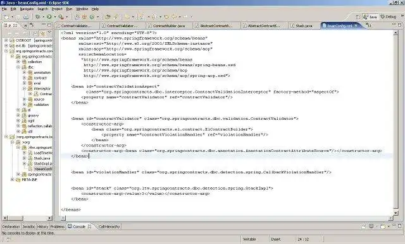The height and width of the screenshot is (244, 405).
Task: Open dropdown arrow next to External Tools
Action: pyautogui.click(x=66, y=17)
